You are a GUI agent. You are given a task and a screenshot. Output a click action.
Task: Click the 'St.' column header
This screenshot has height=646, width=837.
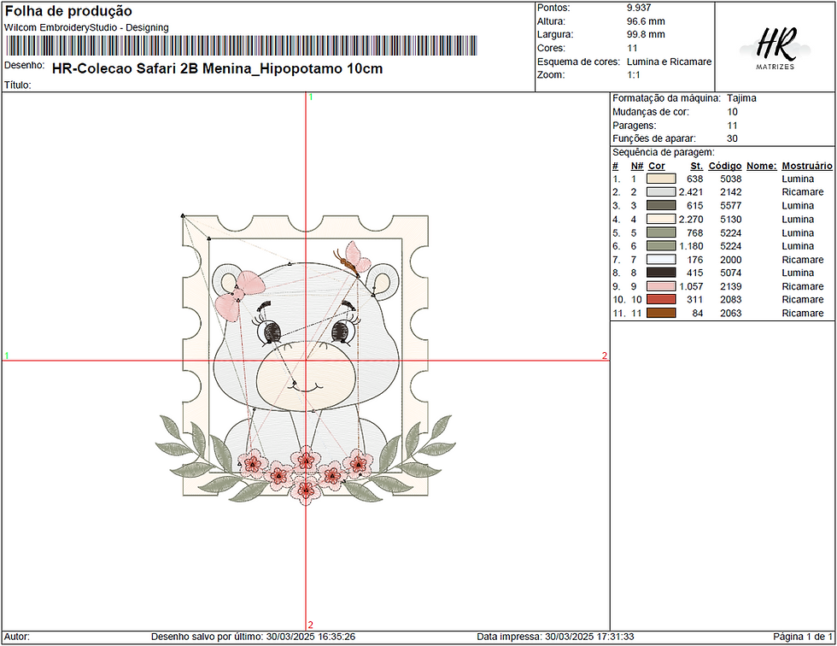click(696, 166)
